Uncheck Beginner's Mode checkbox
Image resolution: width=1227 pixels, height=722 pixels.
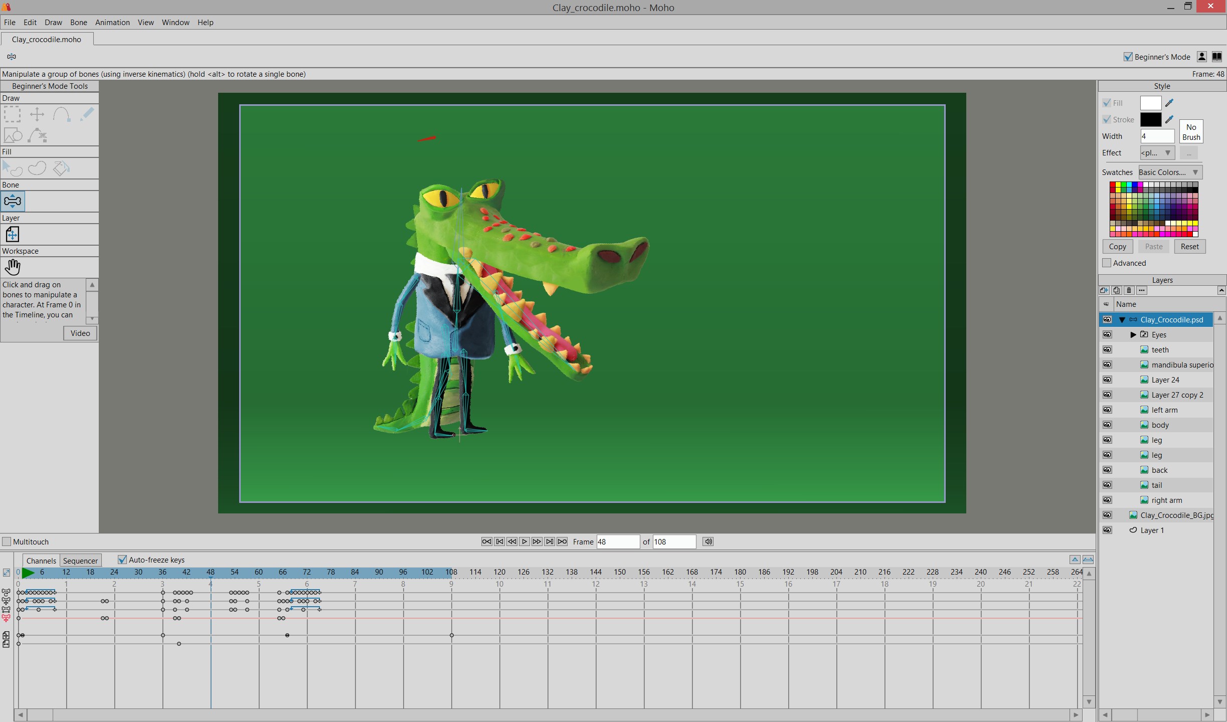coord(1128,57)
